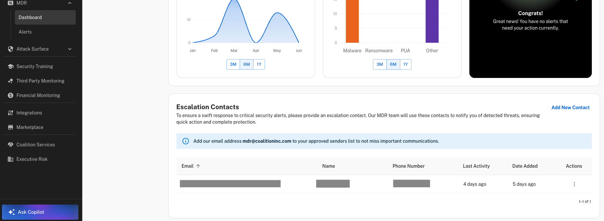Click the redacted email cell in contact row
The width and height of the screenshot is (604, 221).
coord(230,184)
